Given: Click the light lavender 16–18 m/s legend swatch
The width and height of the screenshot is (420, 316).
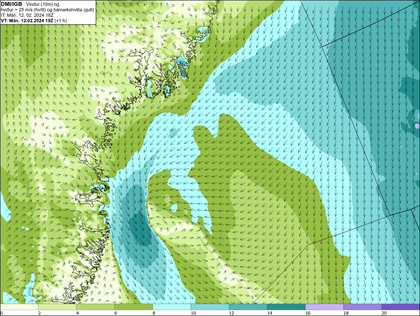Looking at the screenshot, I should pos(324,307).
